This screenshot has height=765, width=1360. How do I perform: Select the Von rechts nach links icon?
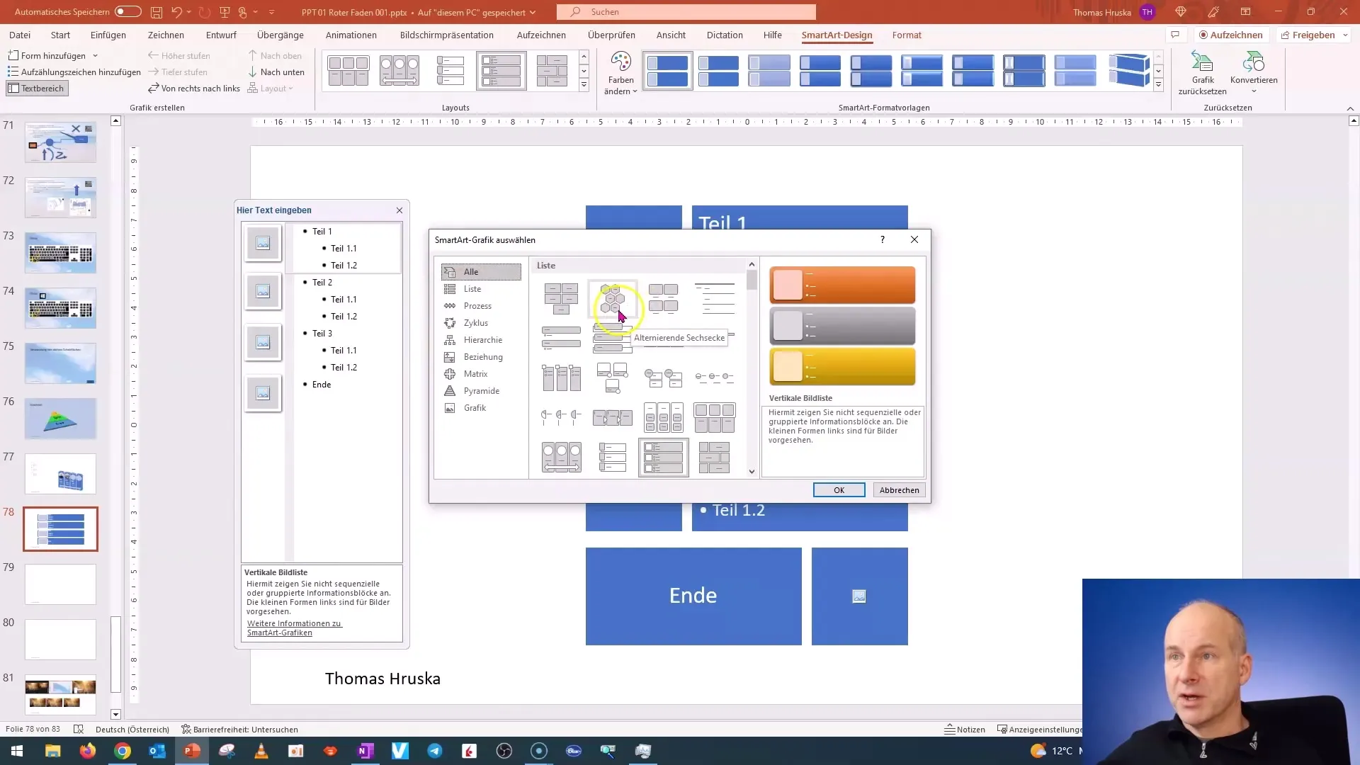[x=153, y=88]
